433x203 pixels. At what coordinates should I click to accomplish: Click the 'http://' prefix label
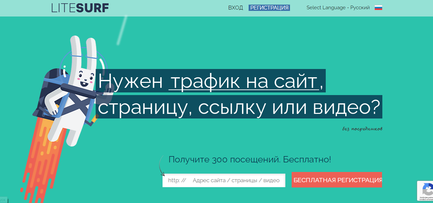point(177,181)
